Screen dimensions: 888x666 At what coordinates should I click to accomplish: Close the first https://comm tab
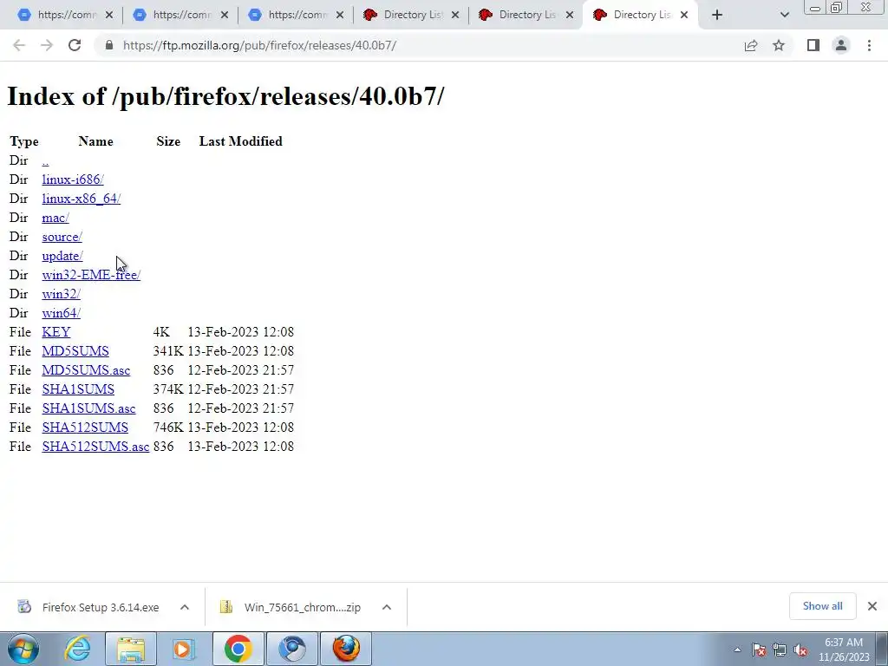pyautogui.click(x=109, y=16)
